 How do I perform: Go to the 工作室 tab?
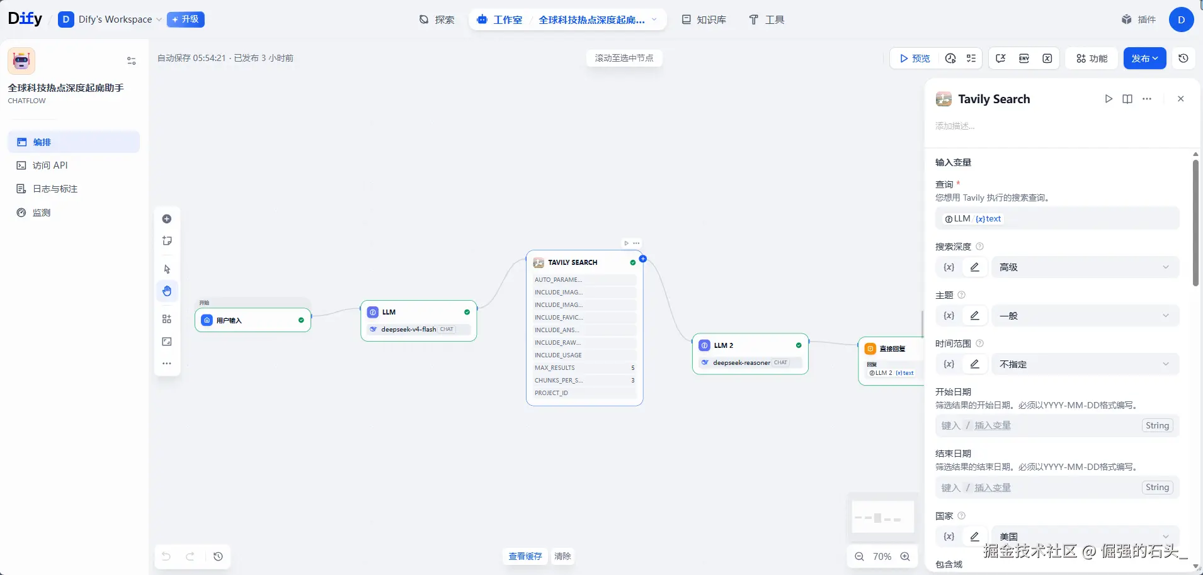coord(500,20)
